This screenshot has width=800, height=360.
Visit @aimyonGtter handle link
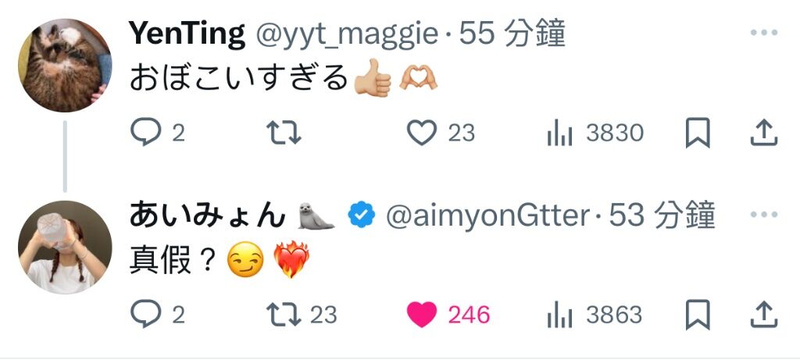pyautogui.click(x=487, y=216)
